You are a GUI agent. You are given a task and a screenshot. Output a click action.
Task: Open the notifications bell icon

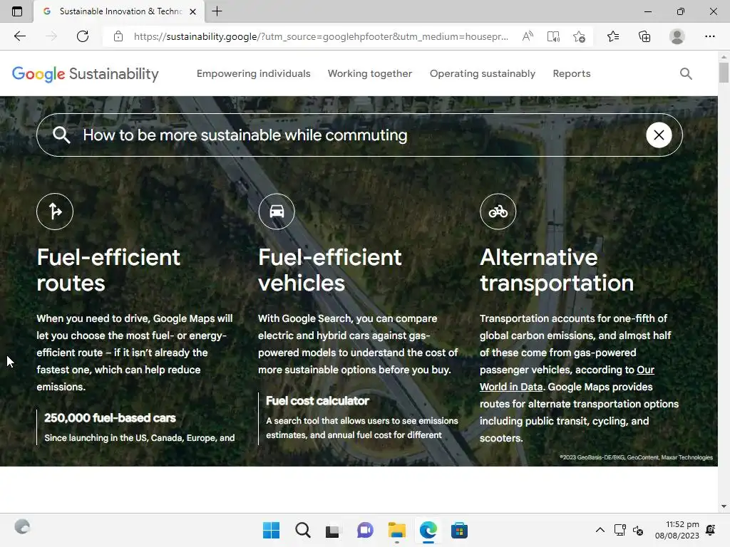pyautogui.click(x=711, y=530)
